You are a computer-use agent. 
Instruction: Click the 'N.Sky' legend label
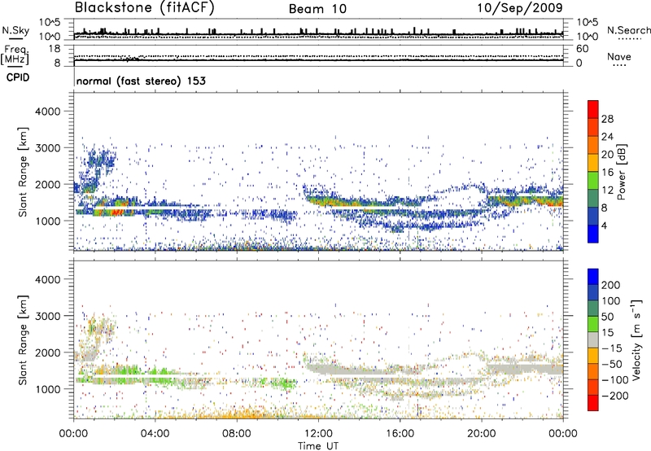pos(15,30)
